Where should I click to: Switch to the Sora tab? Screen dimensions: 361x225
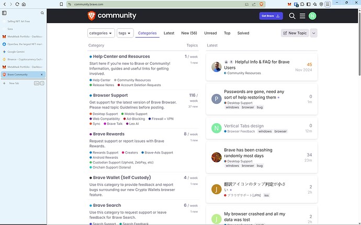tap(23, 29)
